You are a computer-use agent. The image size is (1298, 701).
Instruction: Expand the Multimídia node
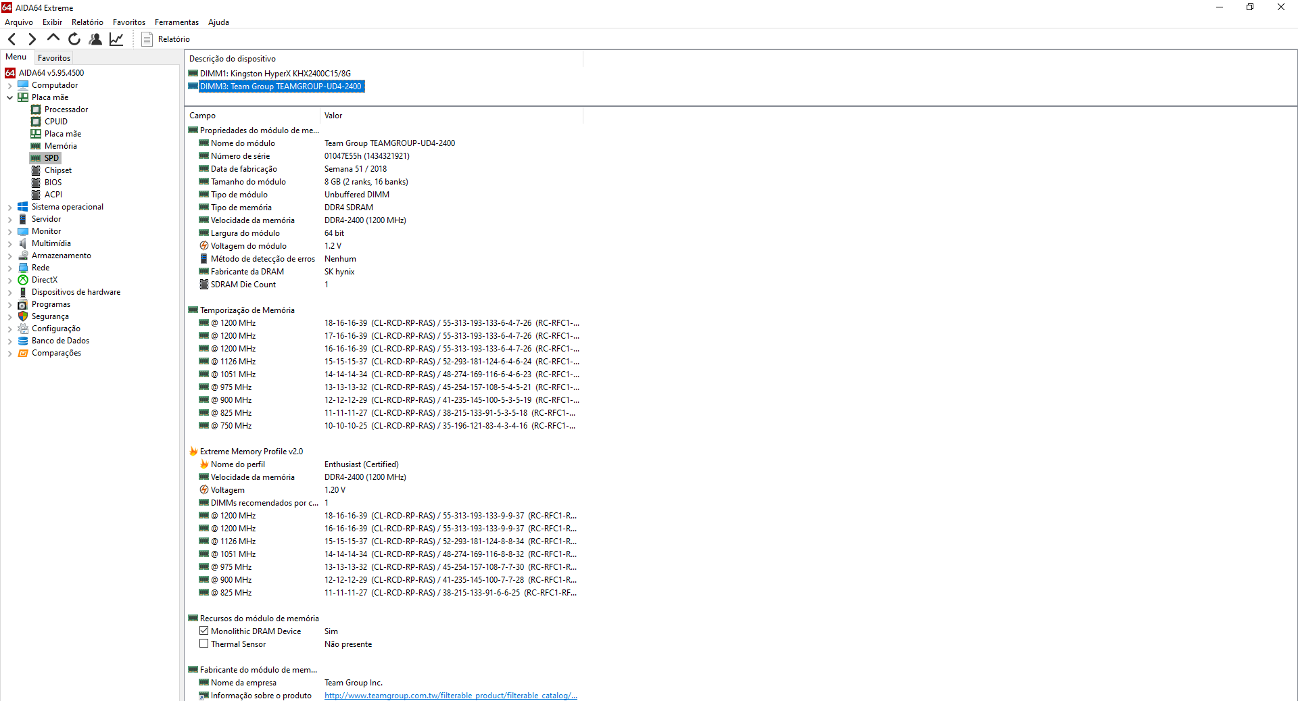tap(9, 243)
